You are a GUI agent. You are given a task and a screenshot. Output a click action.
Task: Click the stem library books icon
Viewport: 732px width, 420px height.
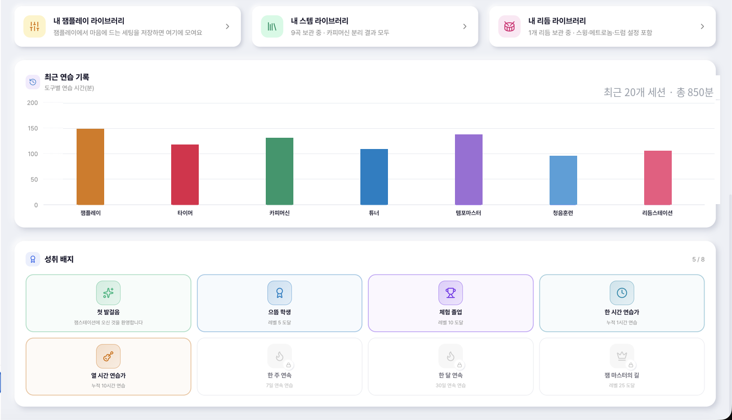[x=272, y=26]
